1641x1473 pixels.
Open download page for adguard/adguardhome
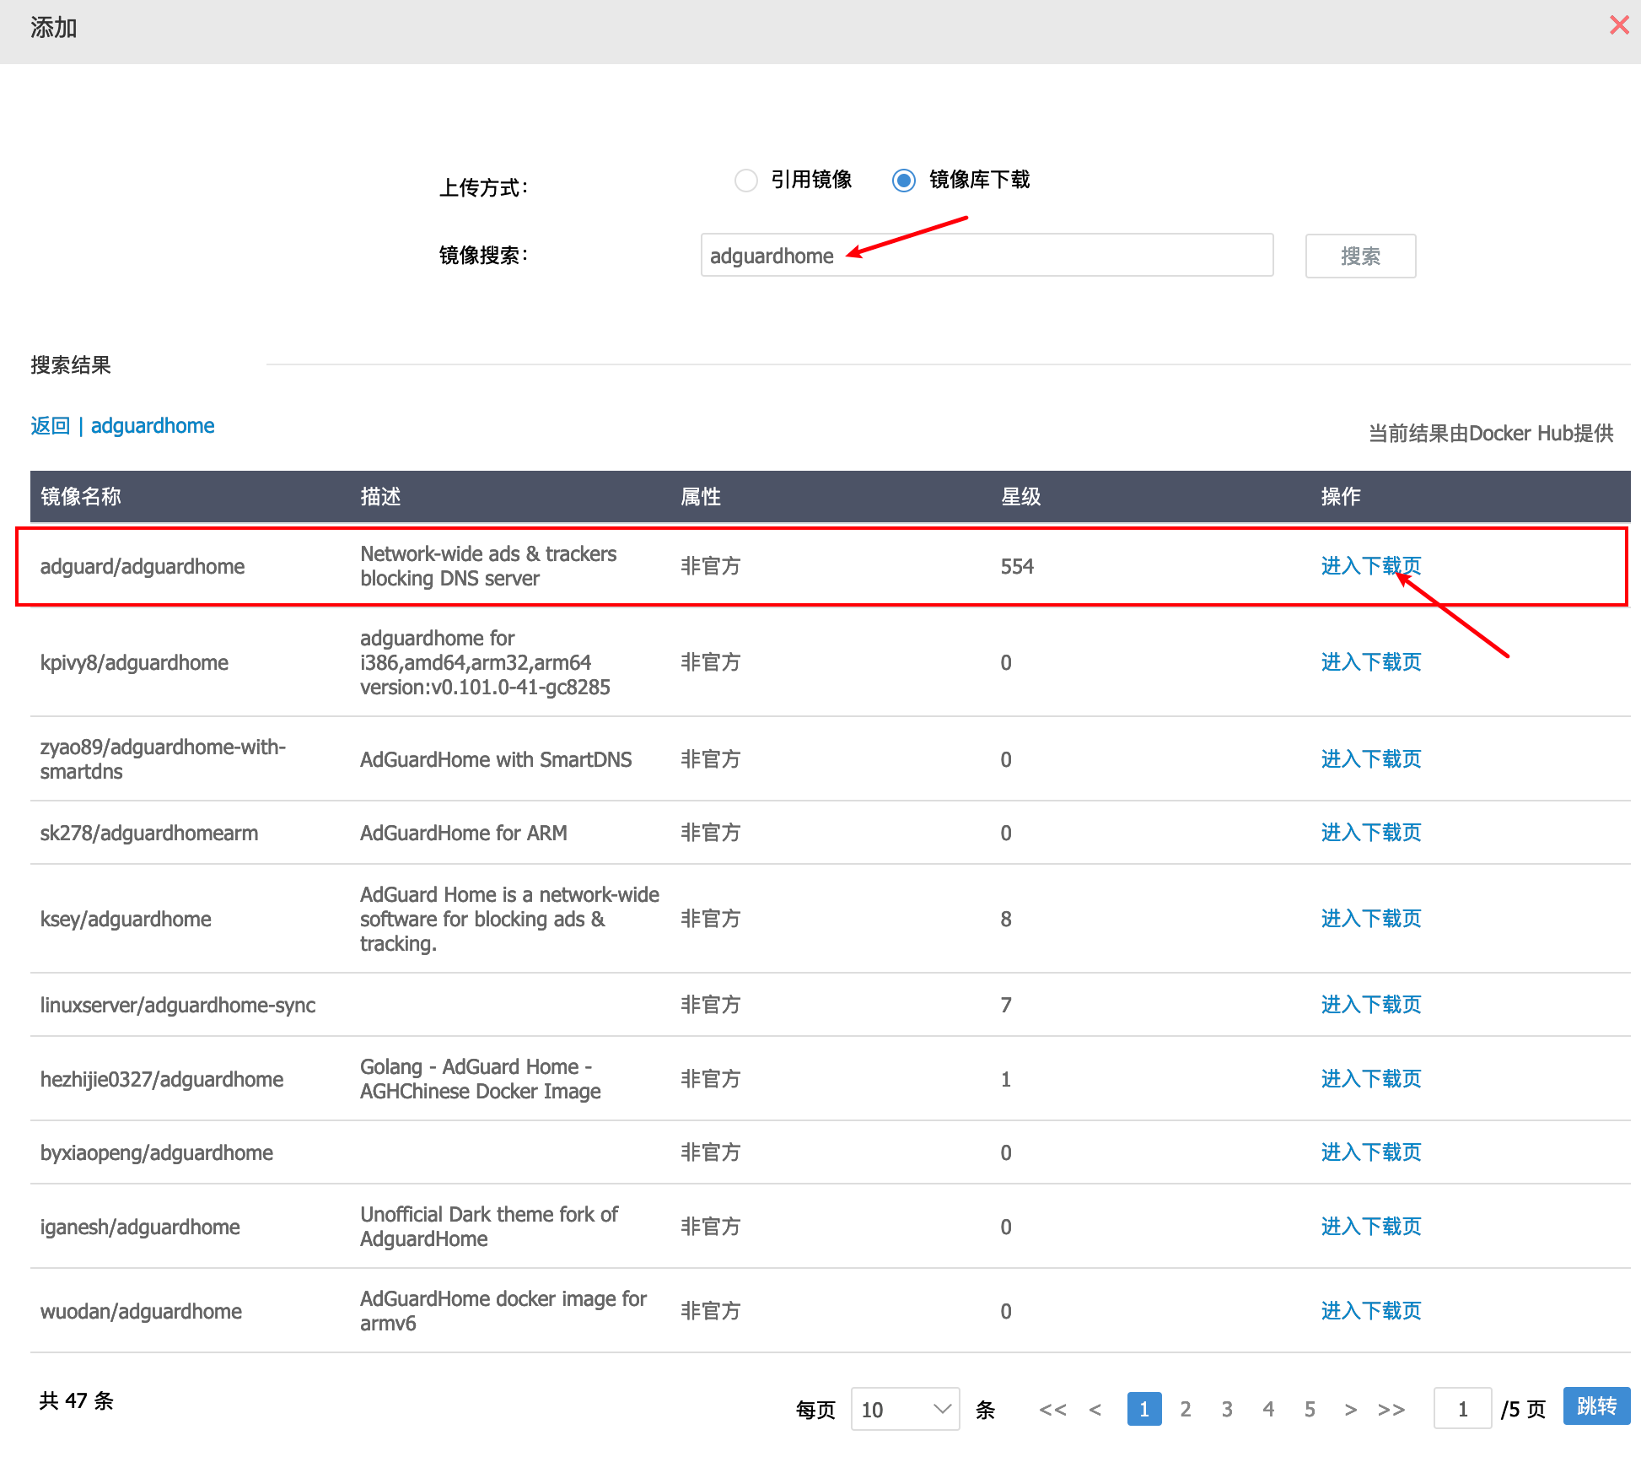coord(1370,565)
